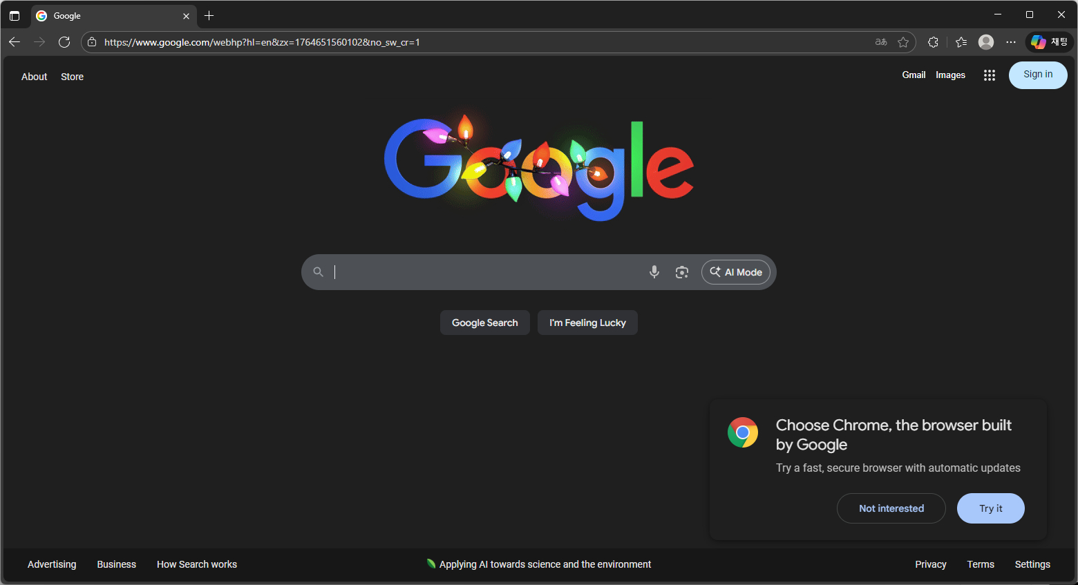Open the Privacy footer link
1078x585 pixels.
(x=931, y=564)
